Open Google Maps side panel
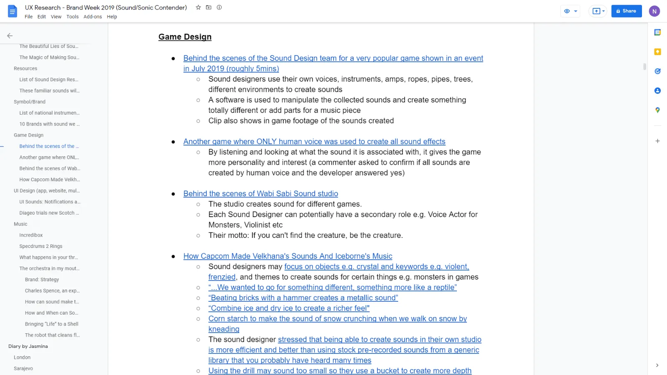 coord(657,110)
